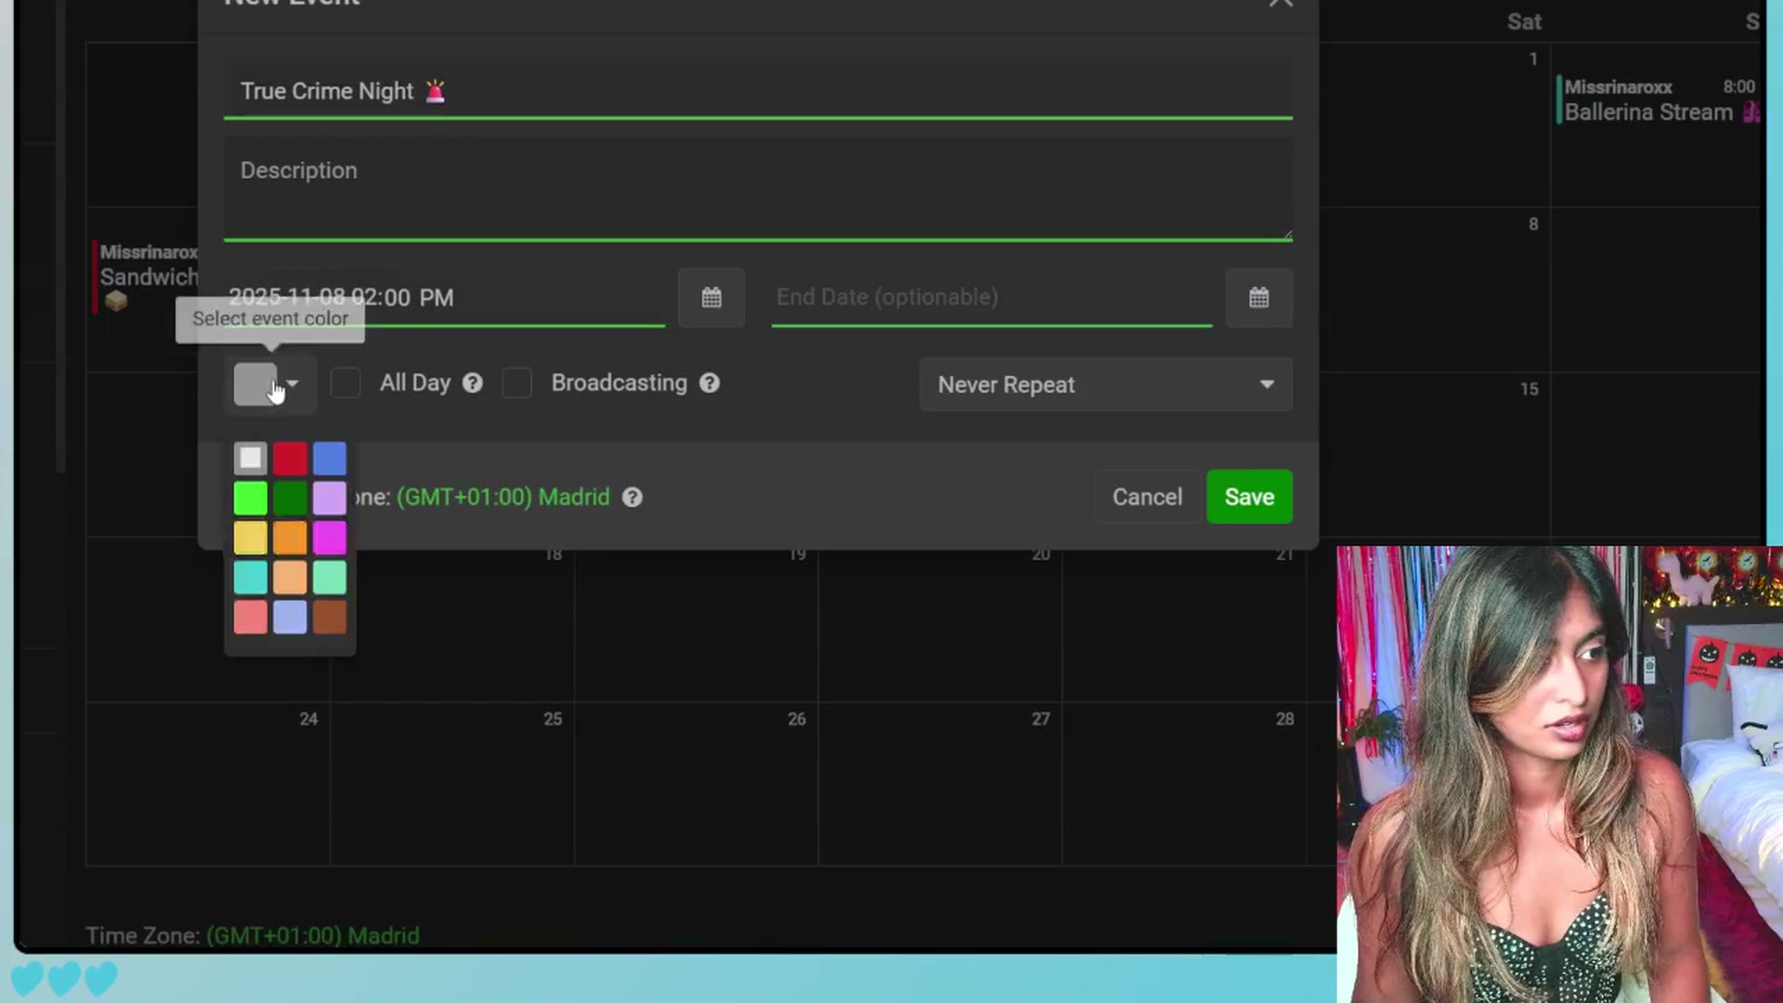Show help for All Day option
Viewport: 1783px width, 1003px height.
(x=473, y=384)
